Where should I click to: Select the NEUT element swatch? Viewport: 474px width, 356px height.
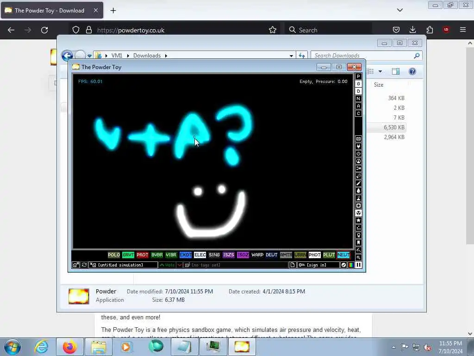click(343, 255)
